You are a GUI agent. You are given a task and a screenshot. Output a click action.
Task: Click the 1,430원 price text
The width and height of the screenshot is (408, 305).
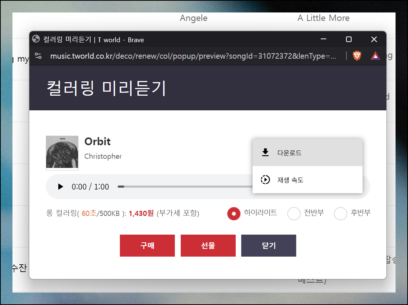pos(141,213)
